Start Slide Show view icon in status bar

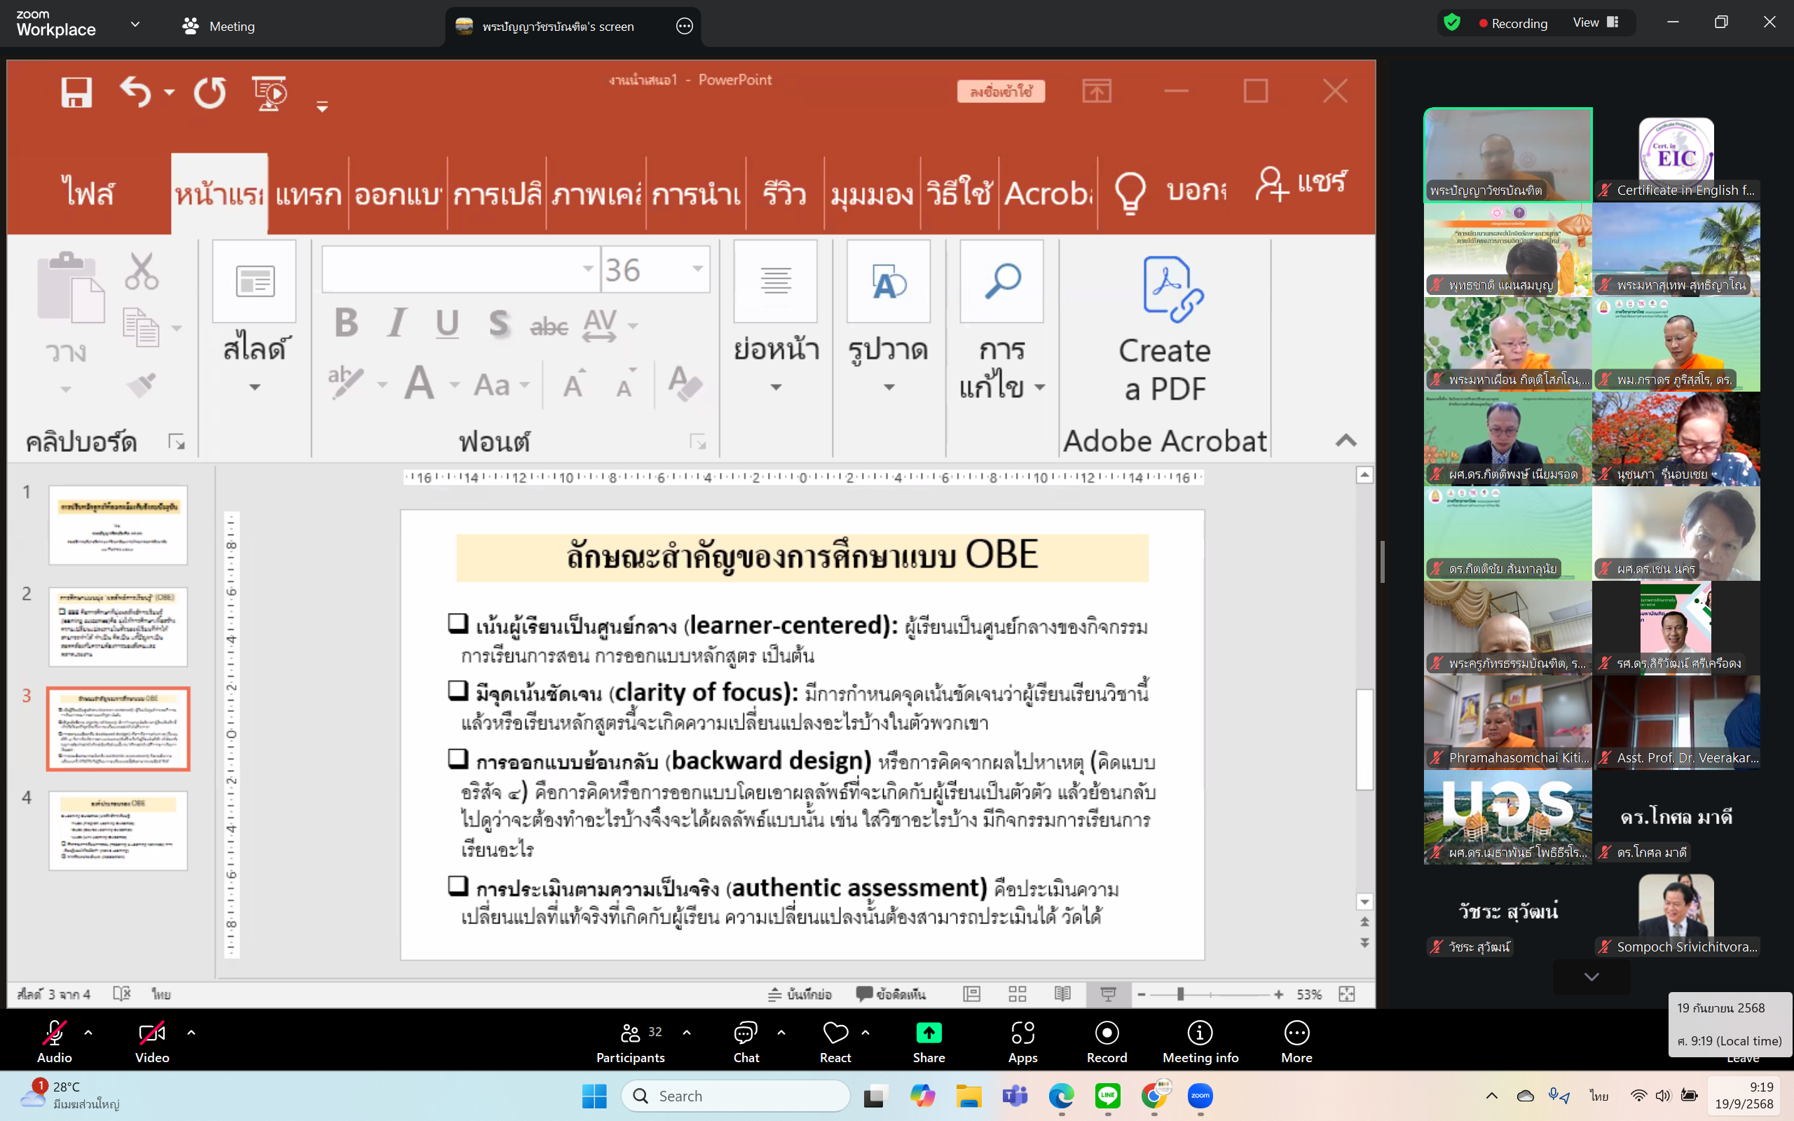pyautogui.click(x=1108, y=994)
